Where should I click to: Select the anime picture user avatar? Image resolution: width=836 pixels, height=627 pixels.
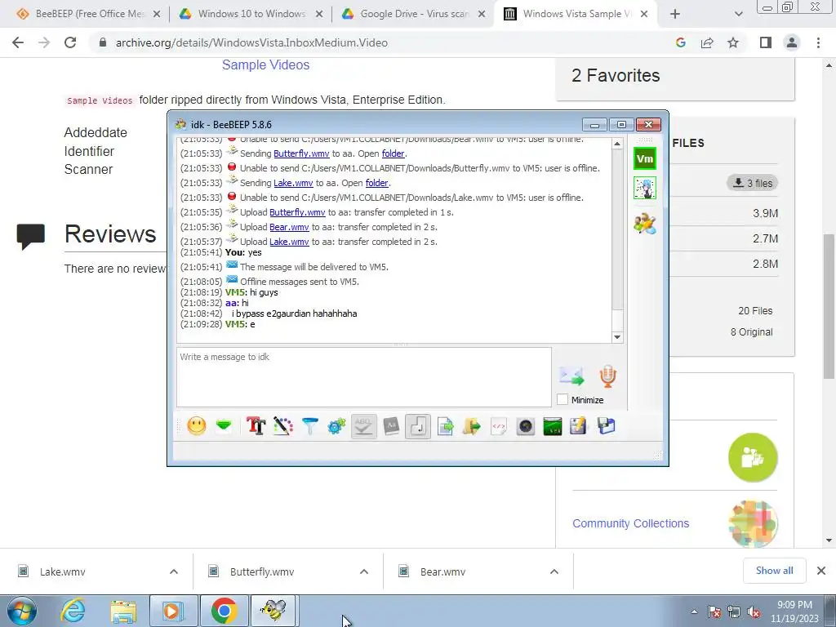pyautogui.click(x=645, y=189)
